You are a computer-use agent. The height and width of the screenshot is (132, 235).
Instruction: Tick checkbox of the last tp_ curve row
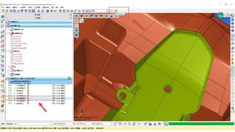tap(11, 63)
